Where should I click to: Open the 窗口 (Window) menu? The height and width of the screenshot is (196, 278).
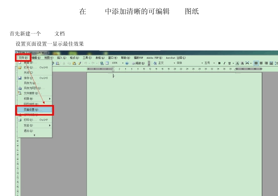(113, 58)
